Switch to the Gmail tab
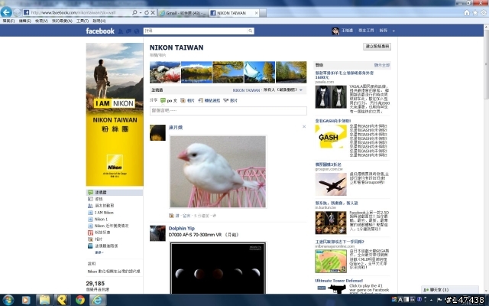This screenshot has width=489, height=306. click(x=183, y=13)
